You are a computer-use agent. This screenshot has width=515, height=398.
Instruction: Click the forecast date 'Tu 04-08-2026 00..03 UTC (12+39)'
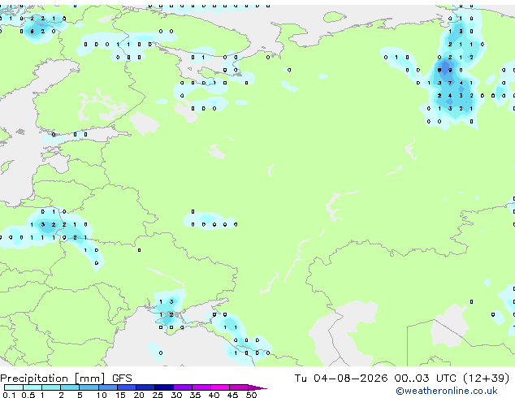click(402, 379)
